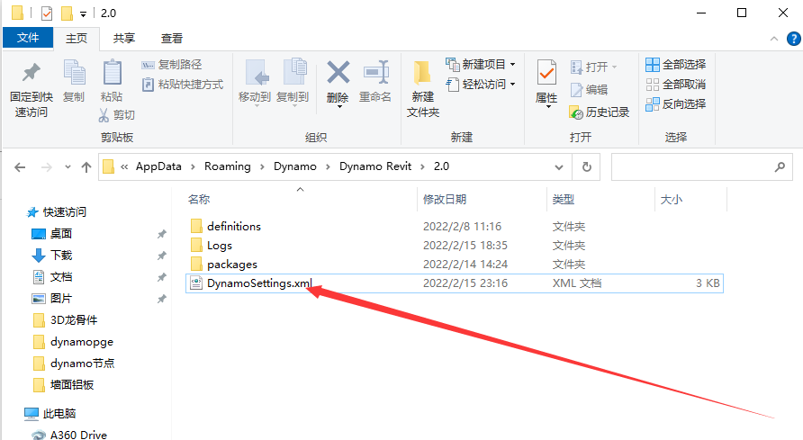Sort by Type (类型) column header

(564, 200)
